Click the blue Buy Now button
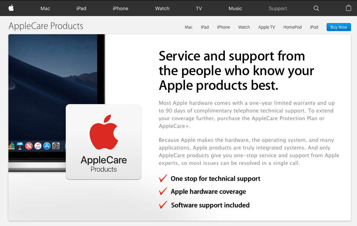 click(x=338, y=27)
